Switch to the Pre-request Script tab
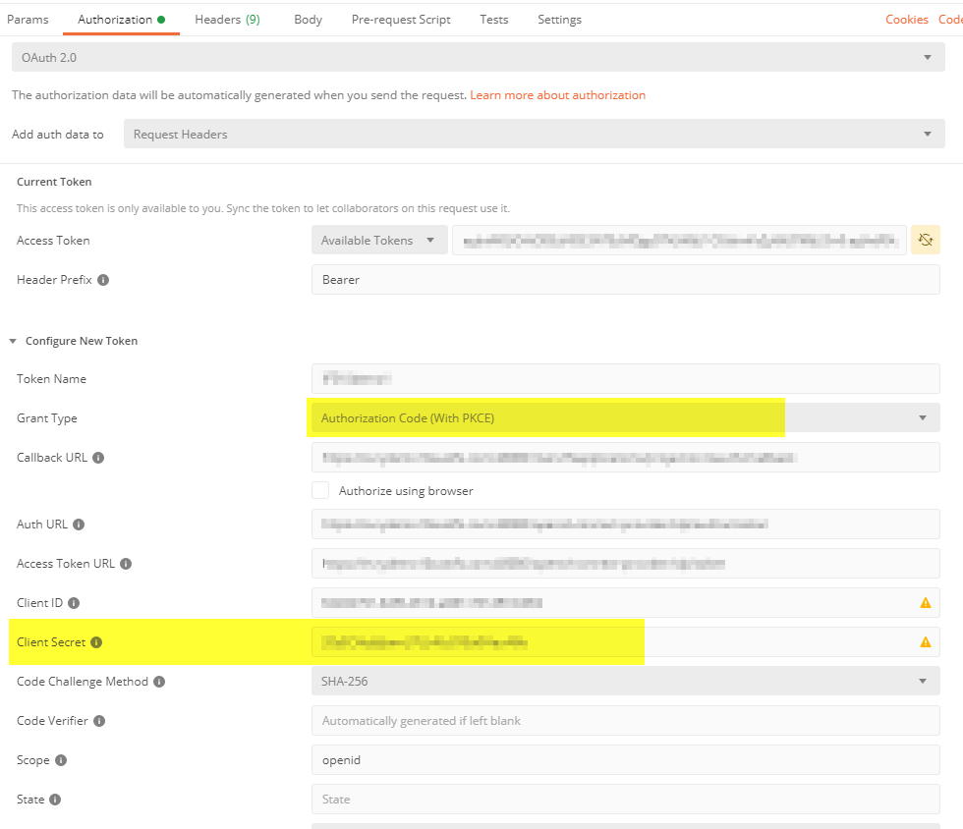This screenshot has height=829, width=963. click(401, 19)
